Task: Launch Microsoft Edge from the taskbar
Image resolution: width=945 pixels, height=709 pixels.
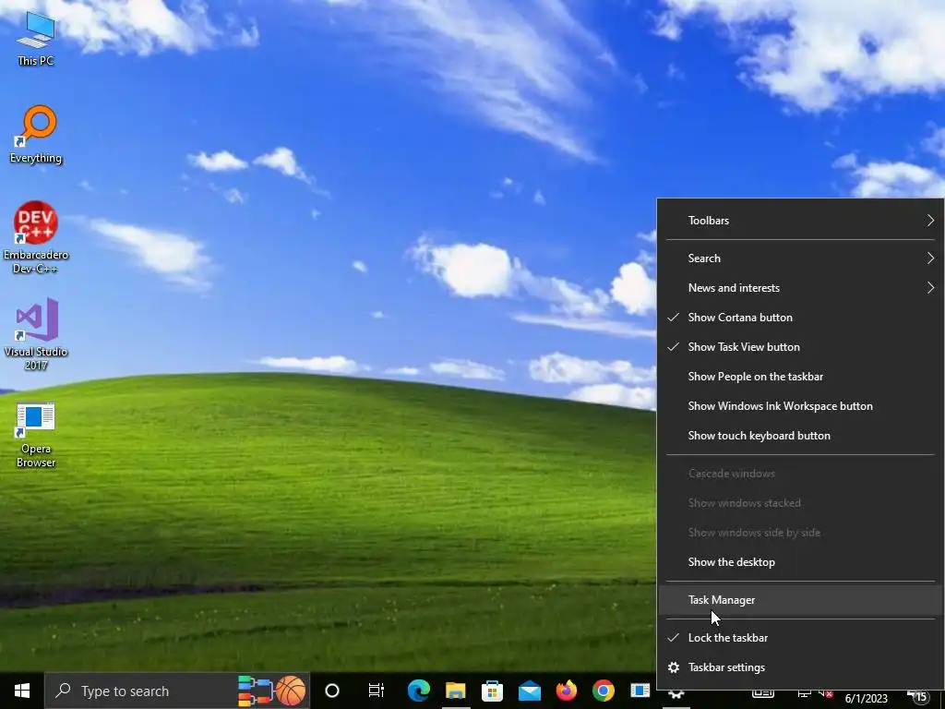Action: click(x=418, y=691)
